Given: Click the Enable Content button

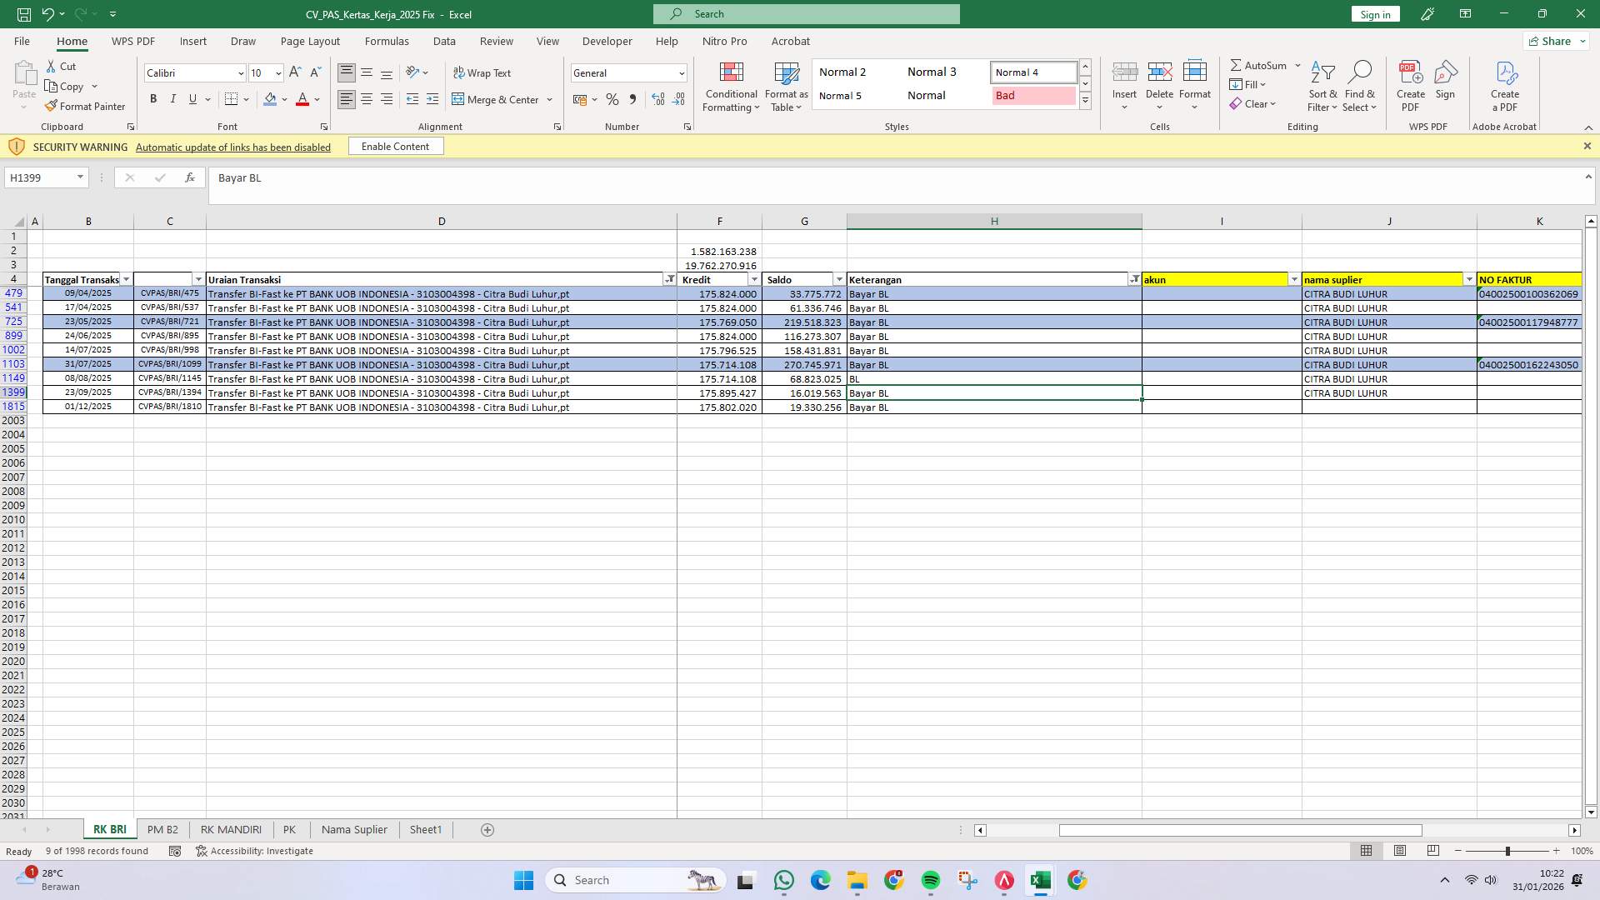Looking at the screenshot, I should [x=395, y=146].
